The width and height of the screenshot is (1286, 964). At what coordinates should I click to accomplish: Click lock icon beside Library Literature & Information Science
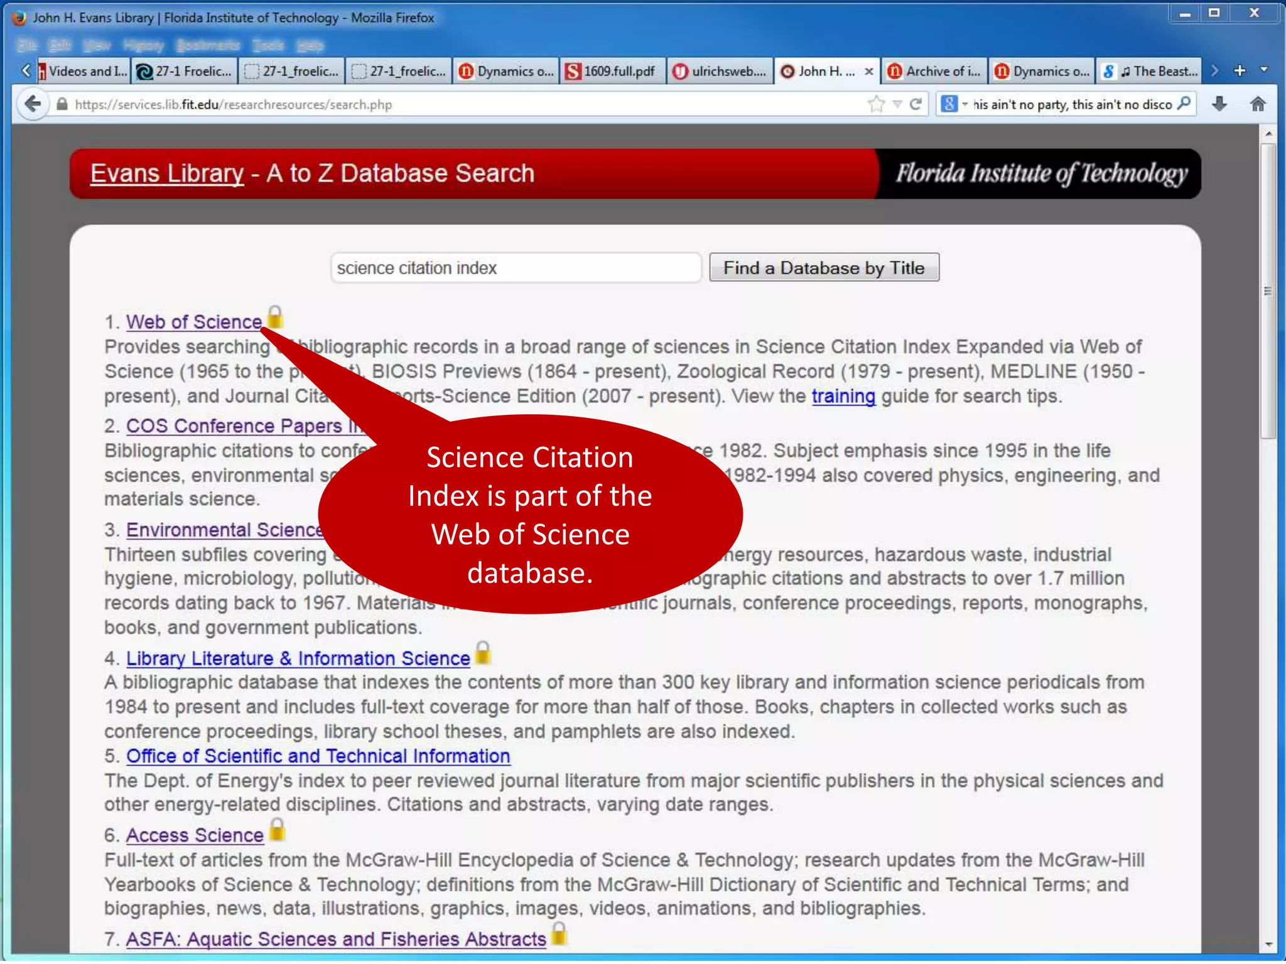483,653
